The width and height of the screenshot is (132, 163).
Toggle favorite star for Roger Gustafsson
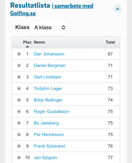pyautogui.click(x=19, y=111)
